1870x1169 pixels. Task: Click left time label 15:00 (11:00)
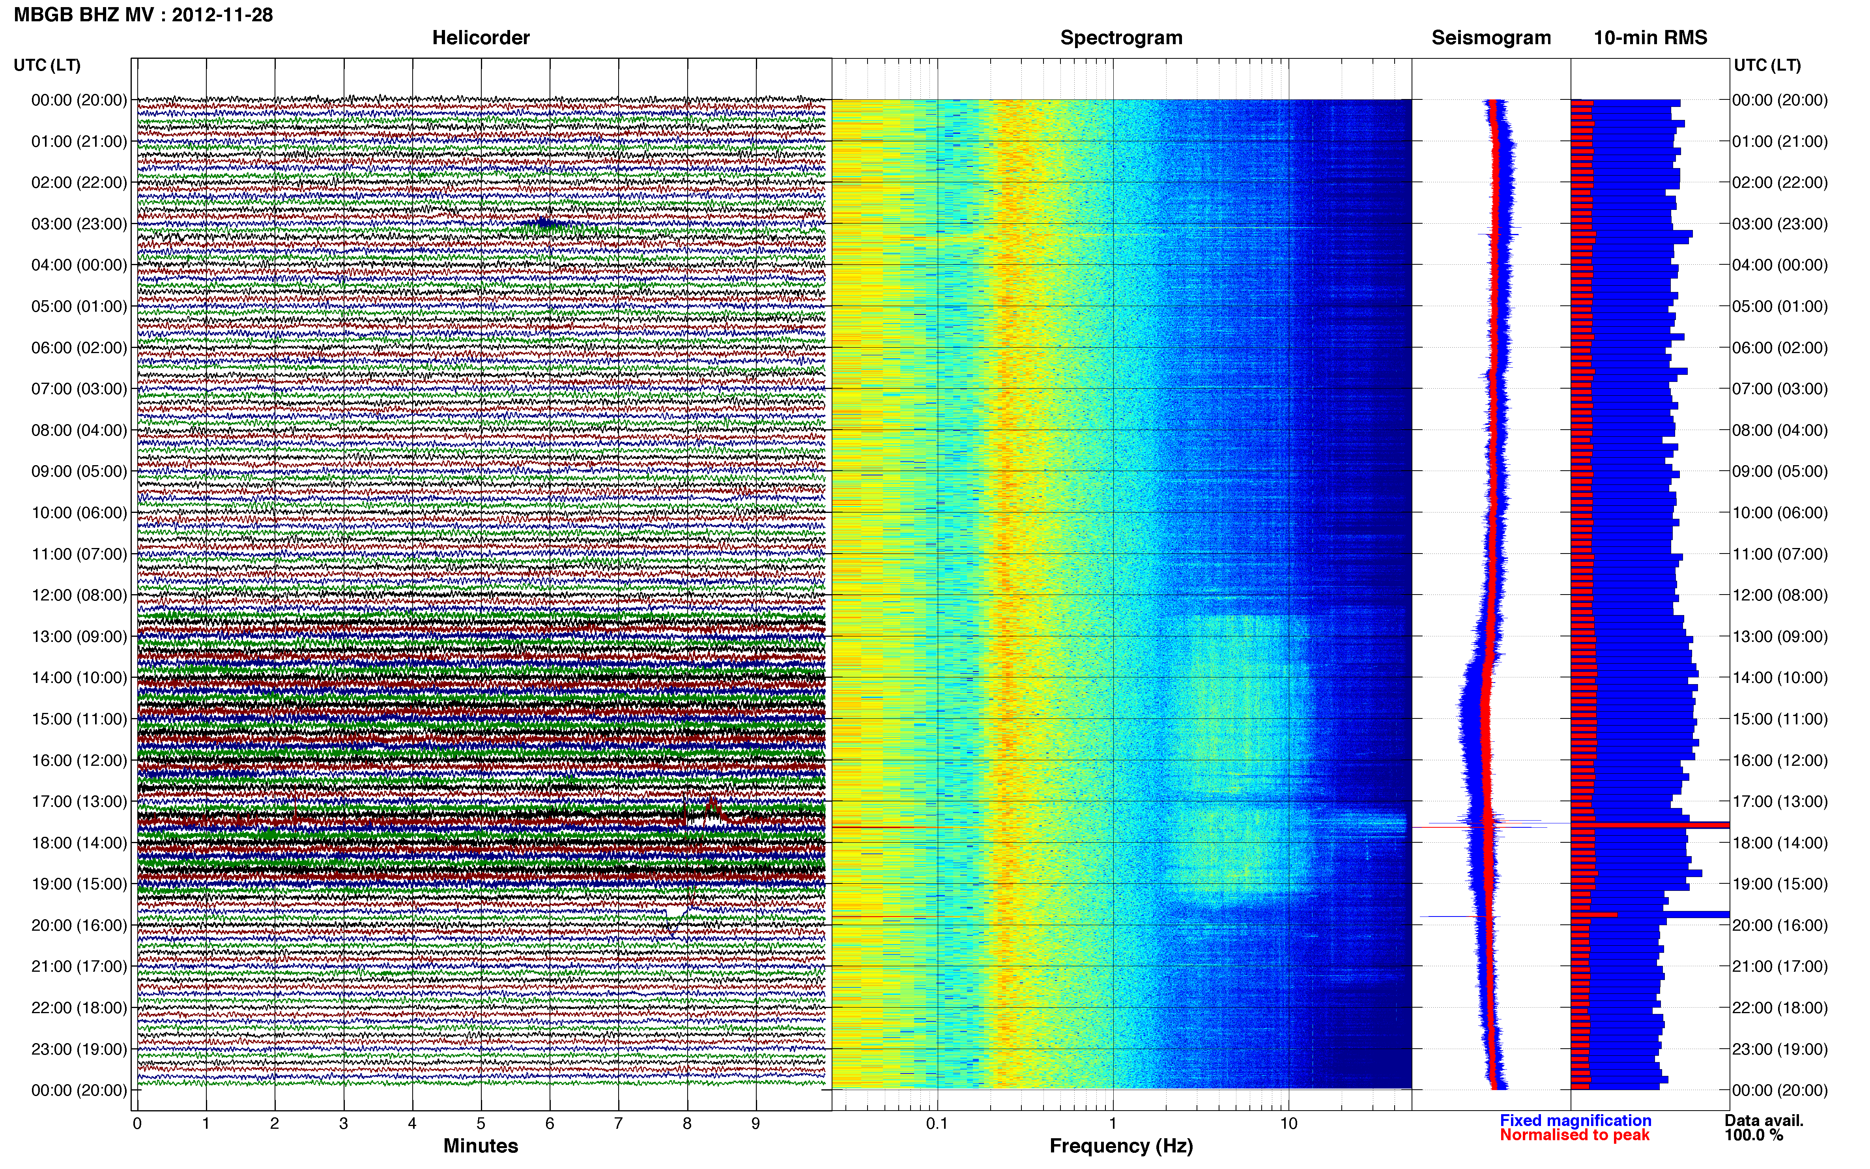click(79, 718)
